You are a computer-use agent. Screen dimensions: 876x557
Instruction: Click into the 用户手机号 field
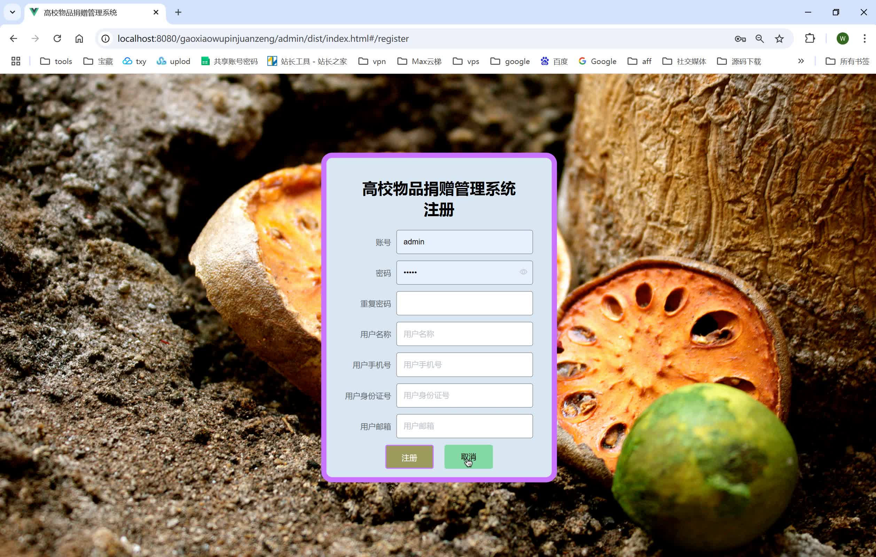(x=464, y=365)
